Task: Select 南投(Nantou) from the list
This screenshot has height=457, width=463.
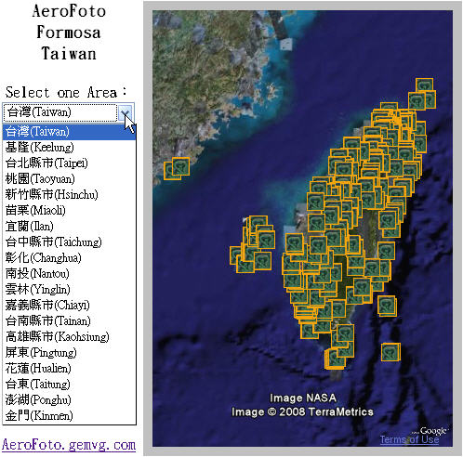Action: (x=69, y=274)
